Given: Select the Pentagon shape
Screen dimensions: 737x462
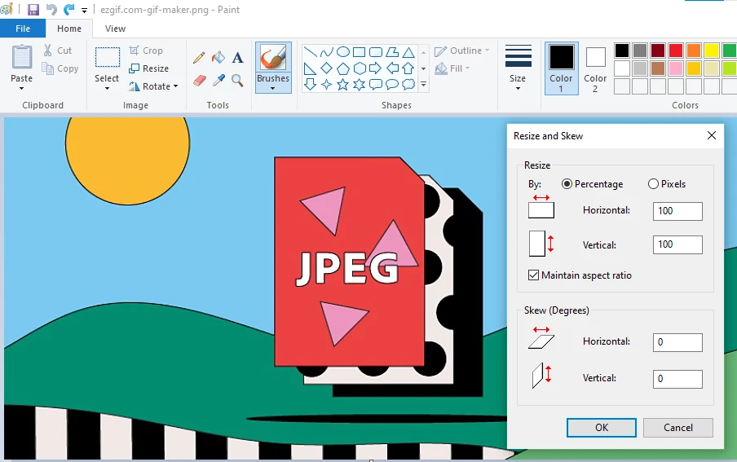Looking at the screenshot, I should pos(343,68).
